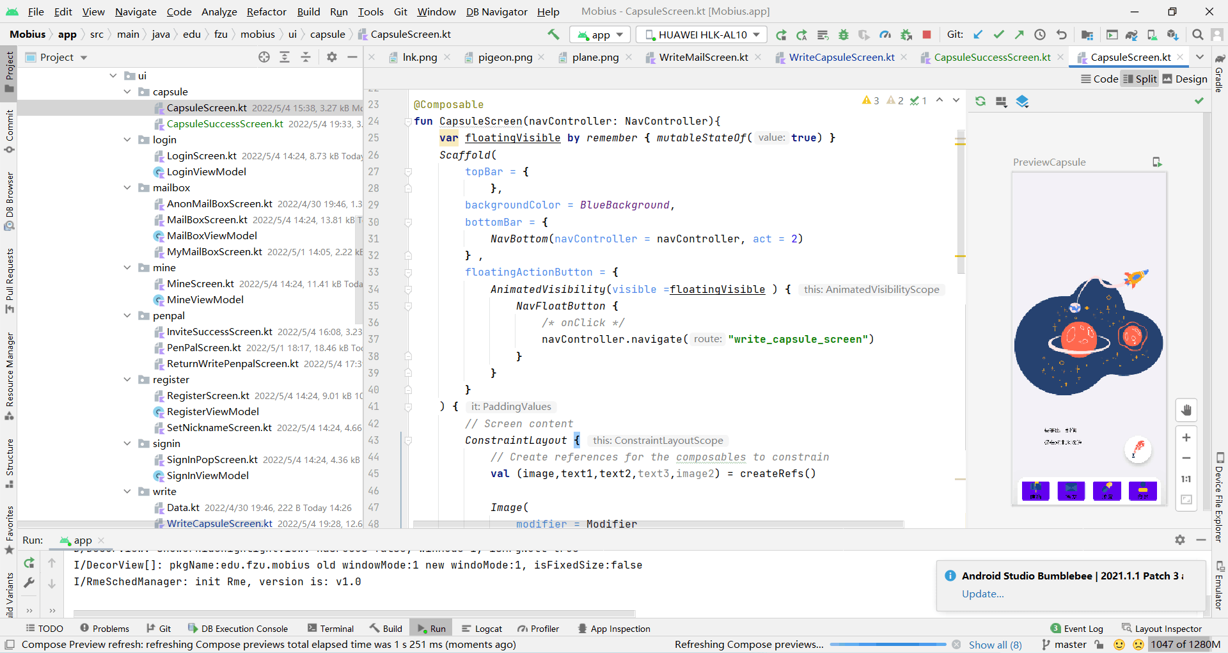The image size is (1228, 653).
Task: Zoom in the Compose preview
Action: [1186, 437]
